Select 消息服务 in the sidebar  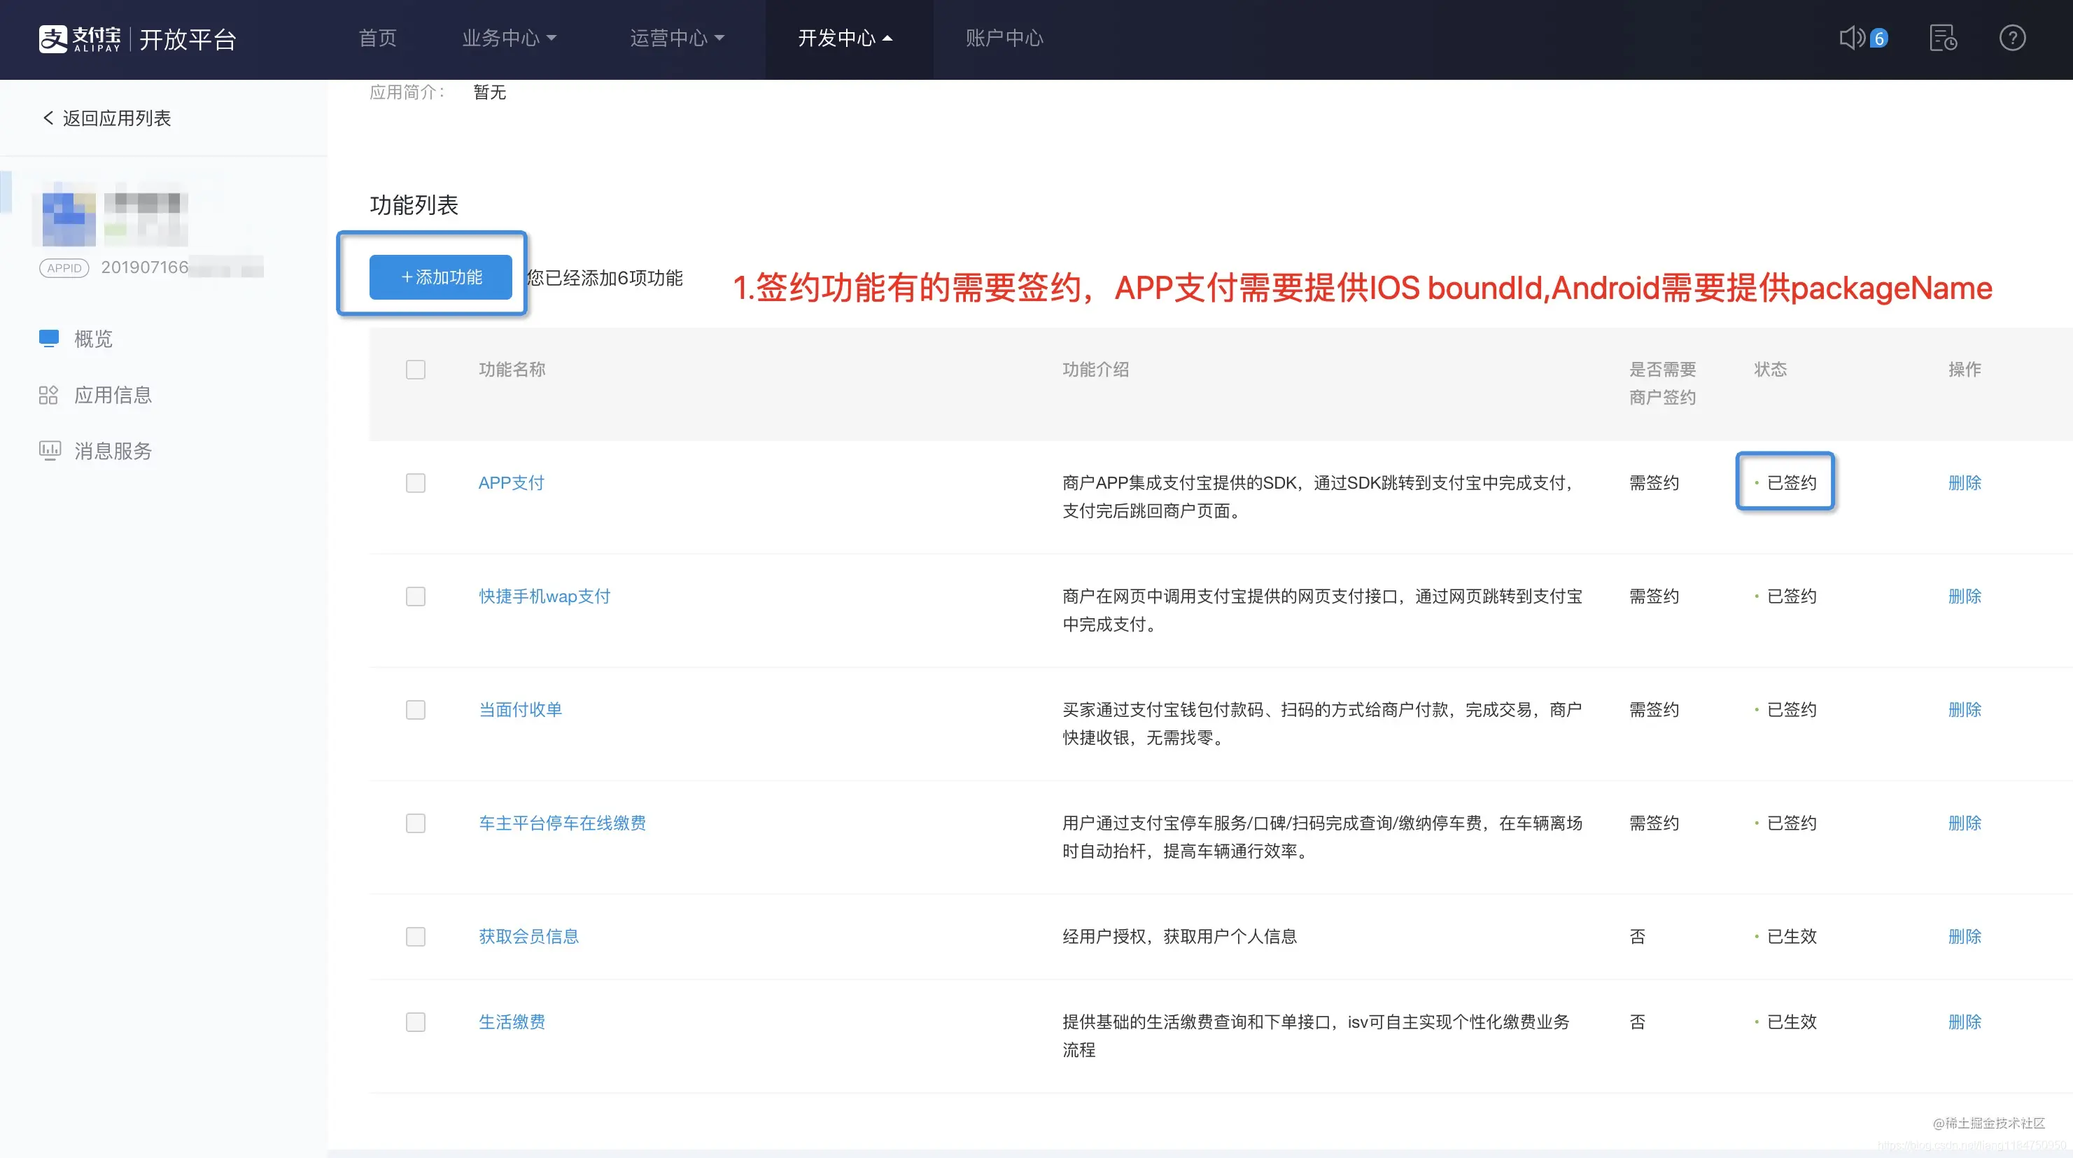[113, 451]
